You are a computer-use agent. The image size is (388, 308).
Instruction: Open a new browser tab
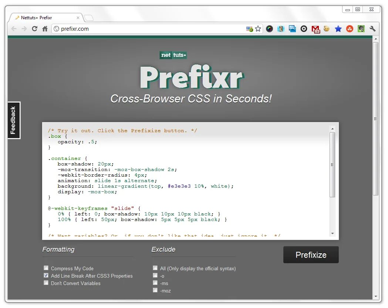tap(89, 18)
